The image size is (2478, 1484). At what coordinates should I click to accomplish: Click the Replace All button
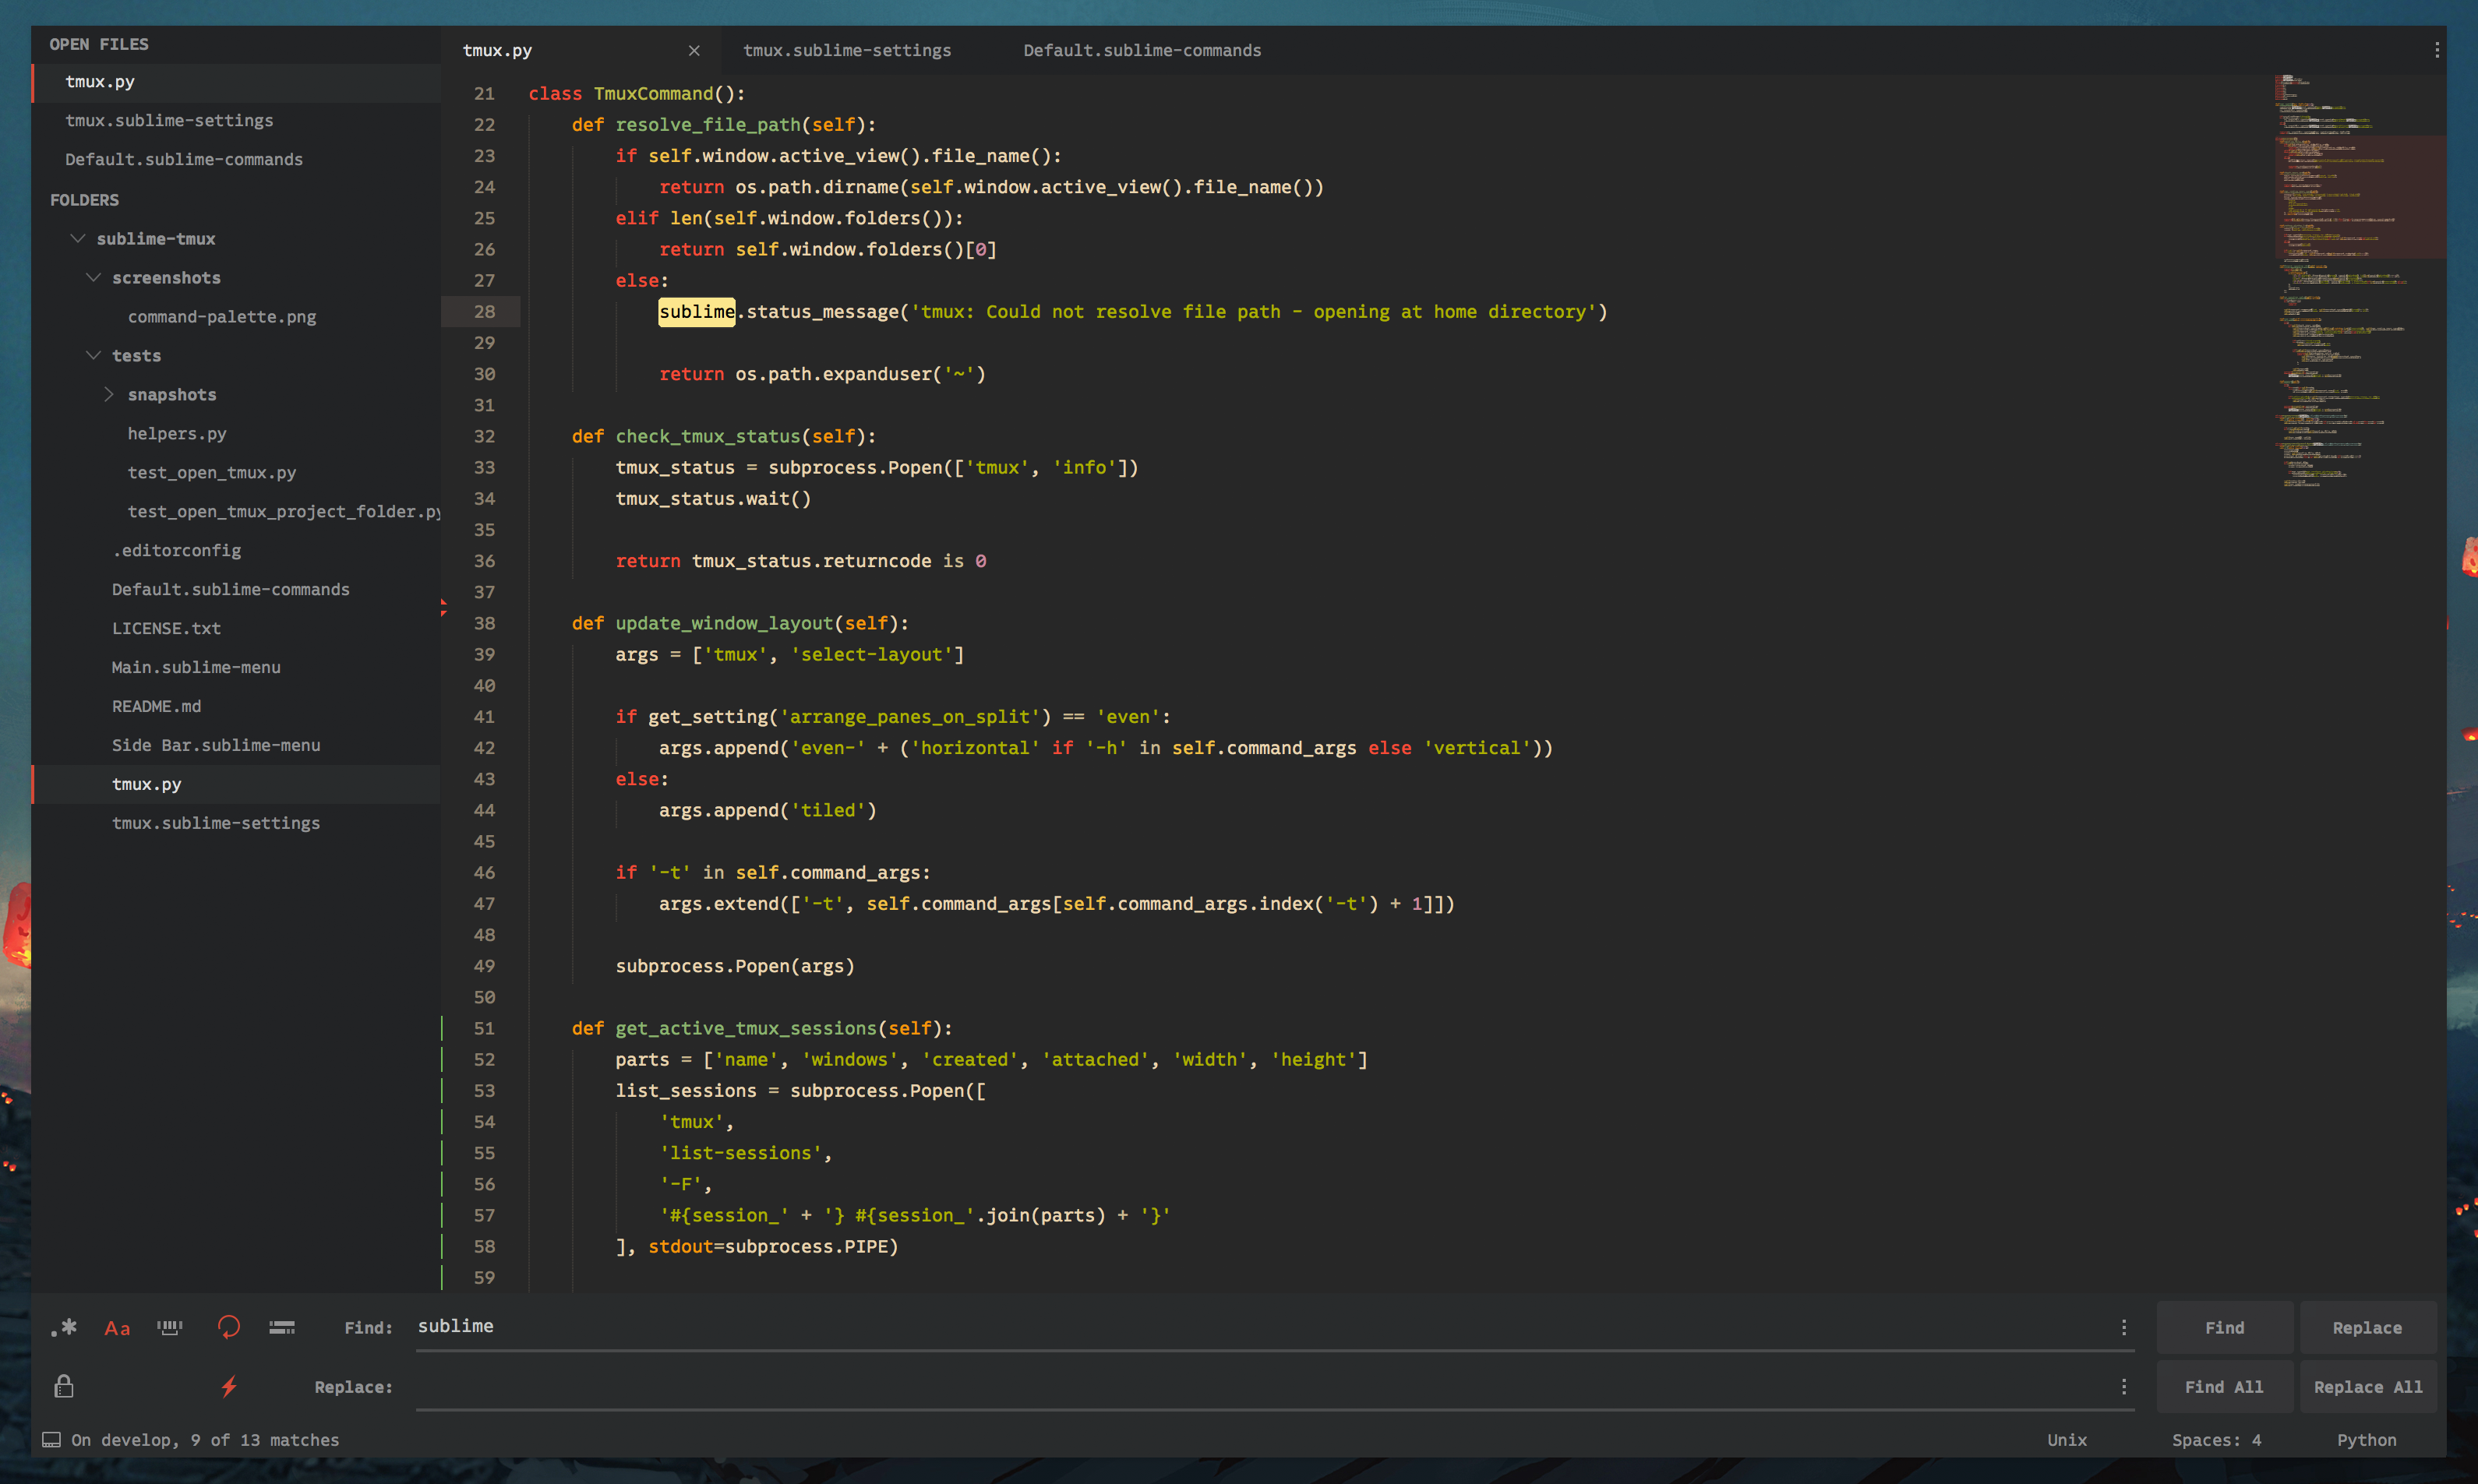tap(2367, 1386)
